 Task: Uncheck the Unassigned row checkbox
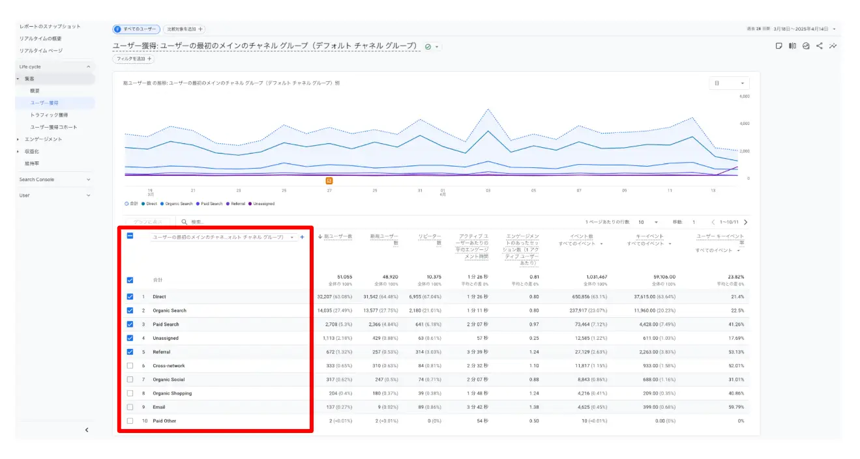130,338
